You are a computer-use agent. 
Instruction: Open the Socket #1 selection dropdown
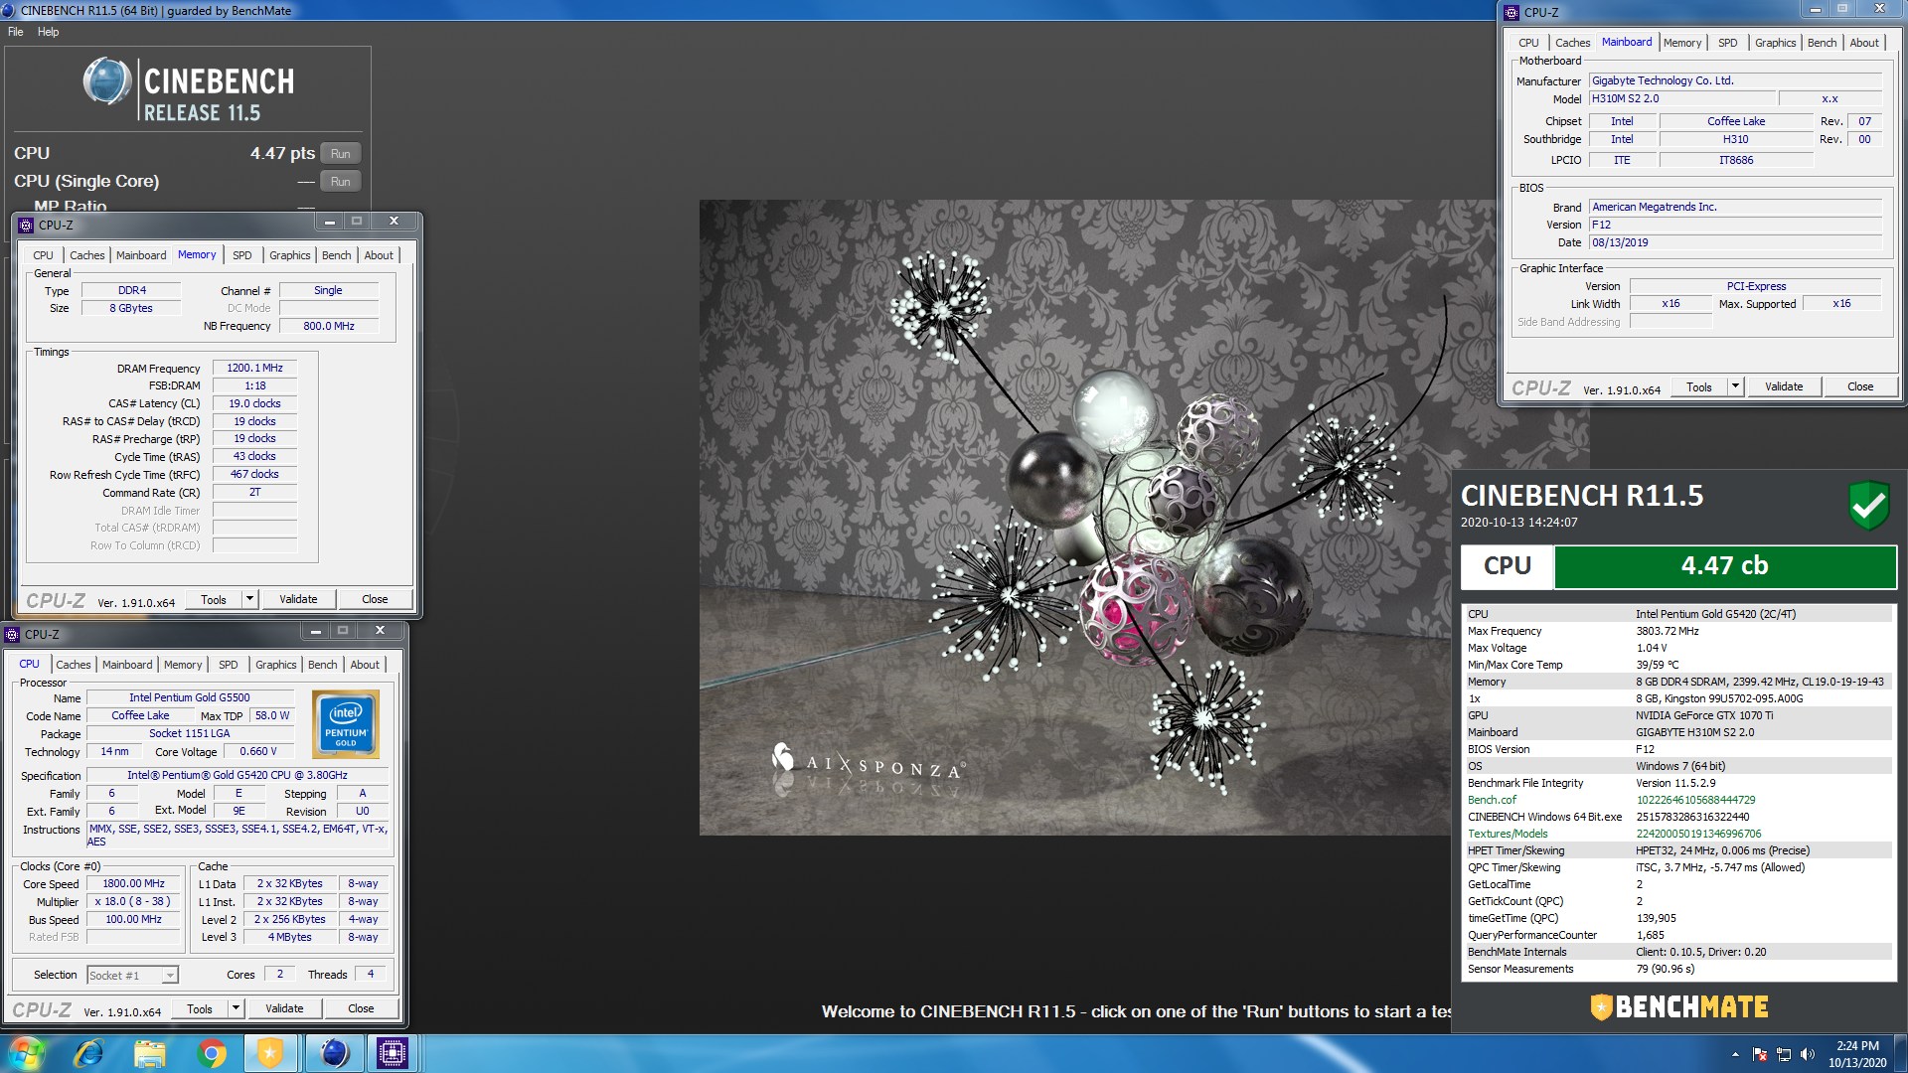(x=132, y=976)
